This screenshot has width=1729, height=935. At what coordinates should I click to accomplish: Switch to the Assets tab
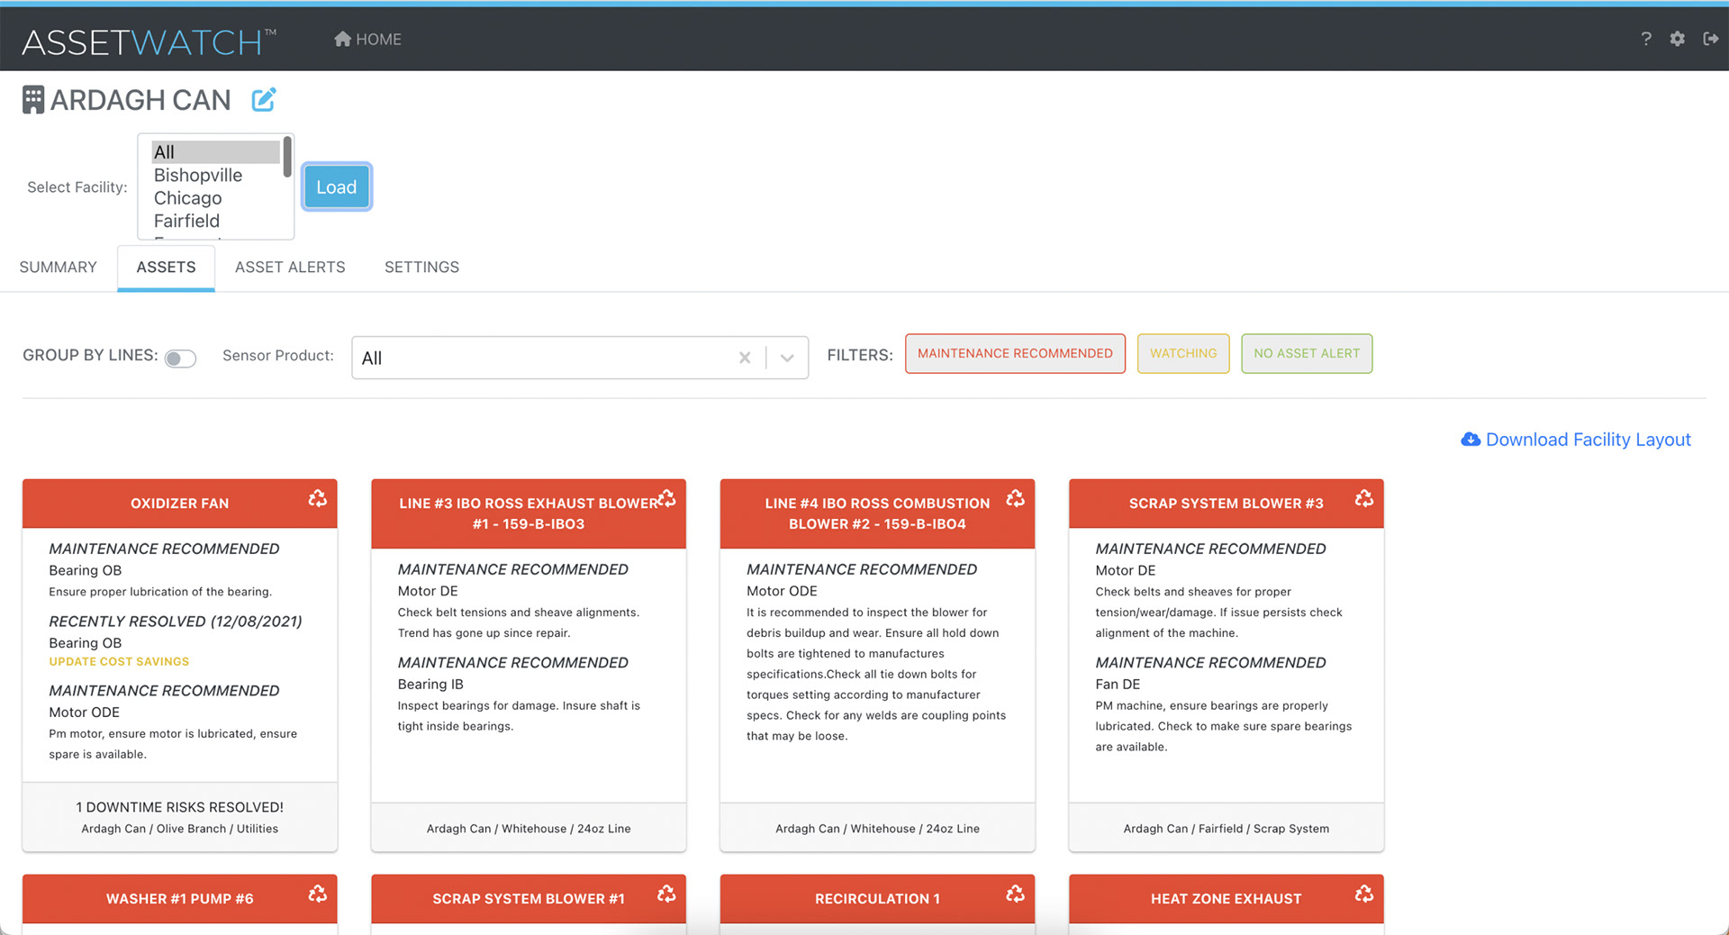coord(166,267)
